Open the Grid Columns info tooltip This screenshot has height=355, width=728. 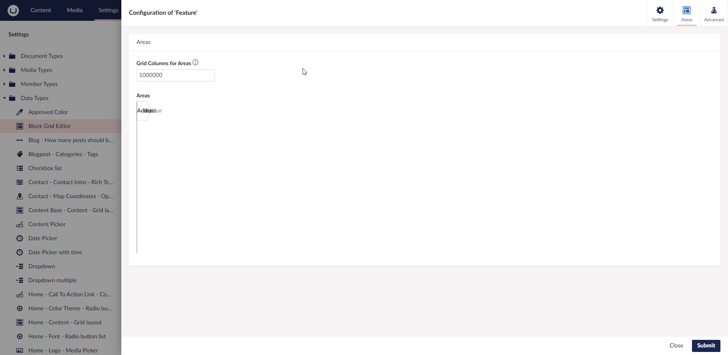195,63
